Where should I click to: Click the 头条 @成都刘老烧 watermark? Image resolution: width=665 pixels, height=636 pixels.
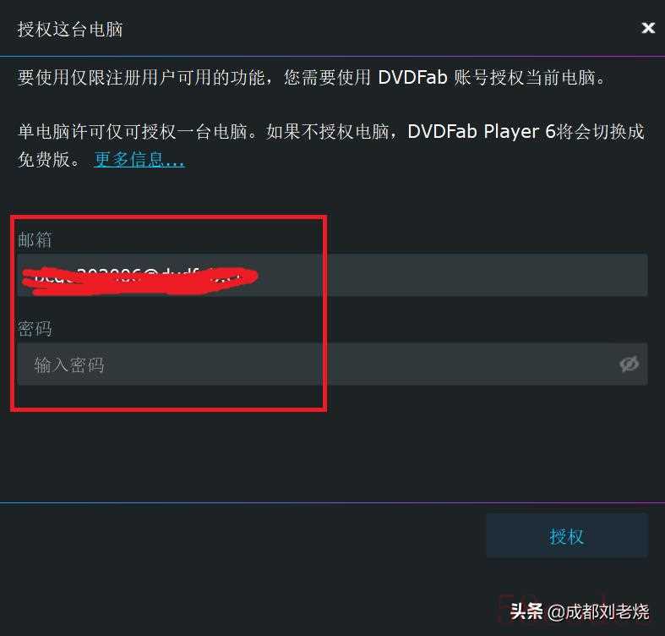coord(580,611)
